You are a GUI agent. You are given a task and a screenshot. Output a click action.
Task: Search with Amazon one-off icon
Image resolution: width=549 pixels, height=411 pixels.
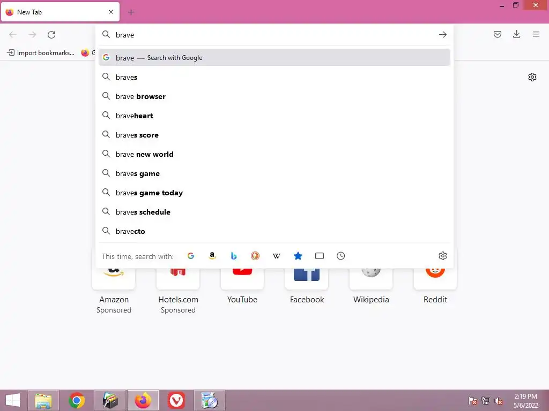212,256
